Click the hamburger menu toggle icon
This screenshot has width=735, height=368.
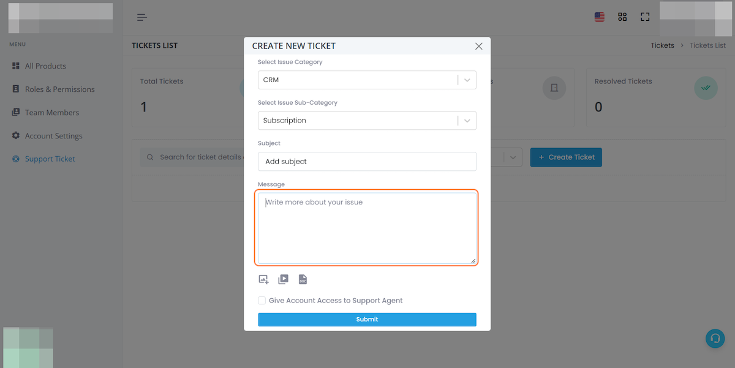pyautogui.click(x=142, y=17)
